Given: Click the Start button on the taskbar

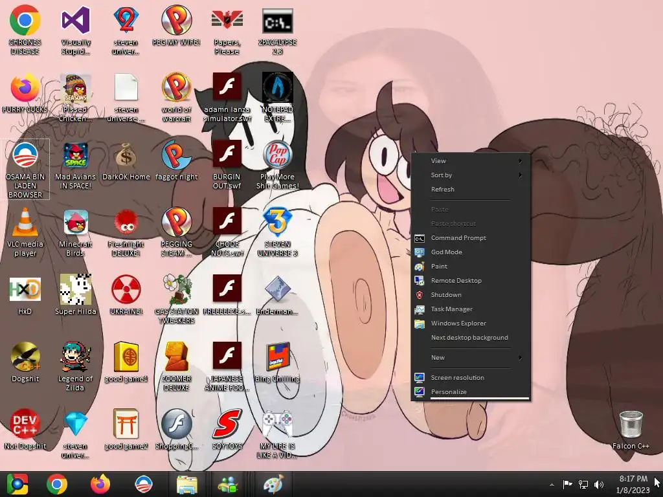Looking at the screenshot, I should [x=17, y=484].
